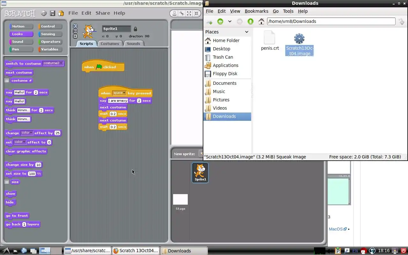Click the file manager path bar
This screenshot has height=255, width=408.
[x=331, y=21]
